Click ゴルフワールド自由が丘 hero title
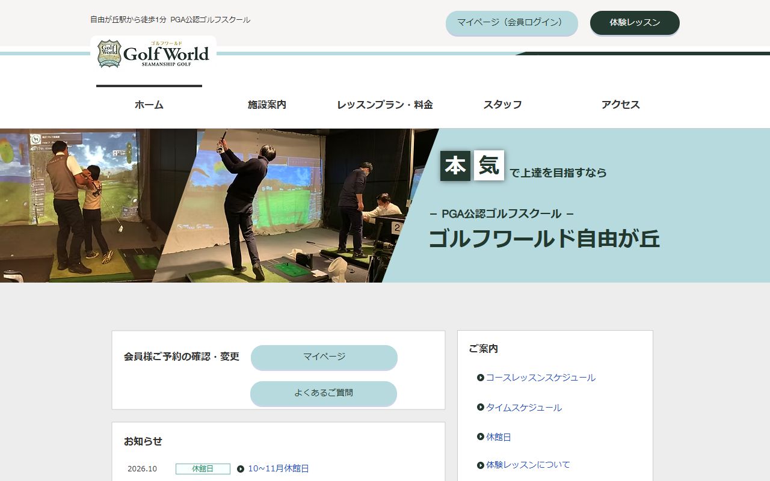The height and width of the screenshot is (481, 770). point(544,239)
